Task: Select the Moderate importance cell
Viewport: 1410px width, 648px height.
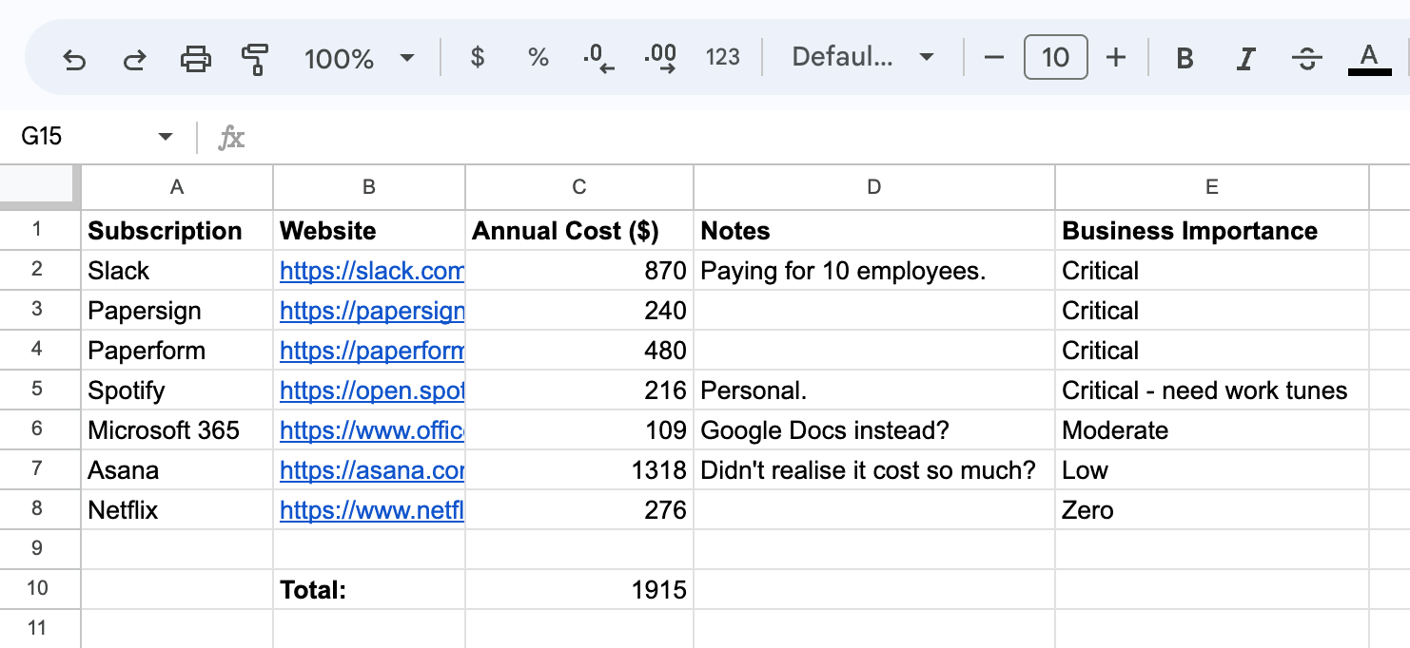Action: [1212, 430]
